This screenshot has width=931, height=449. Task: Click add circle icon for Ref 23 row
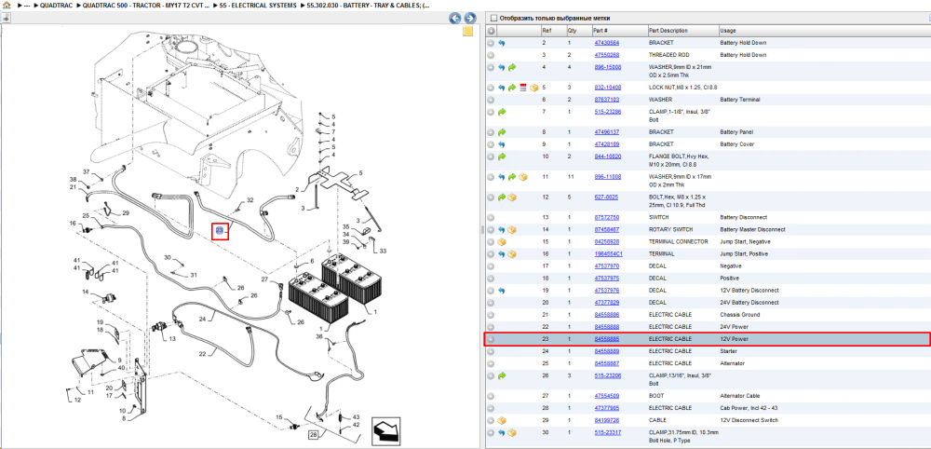point(491,339)
